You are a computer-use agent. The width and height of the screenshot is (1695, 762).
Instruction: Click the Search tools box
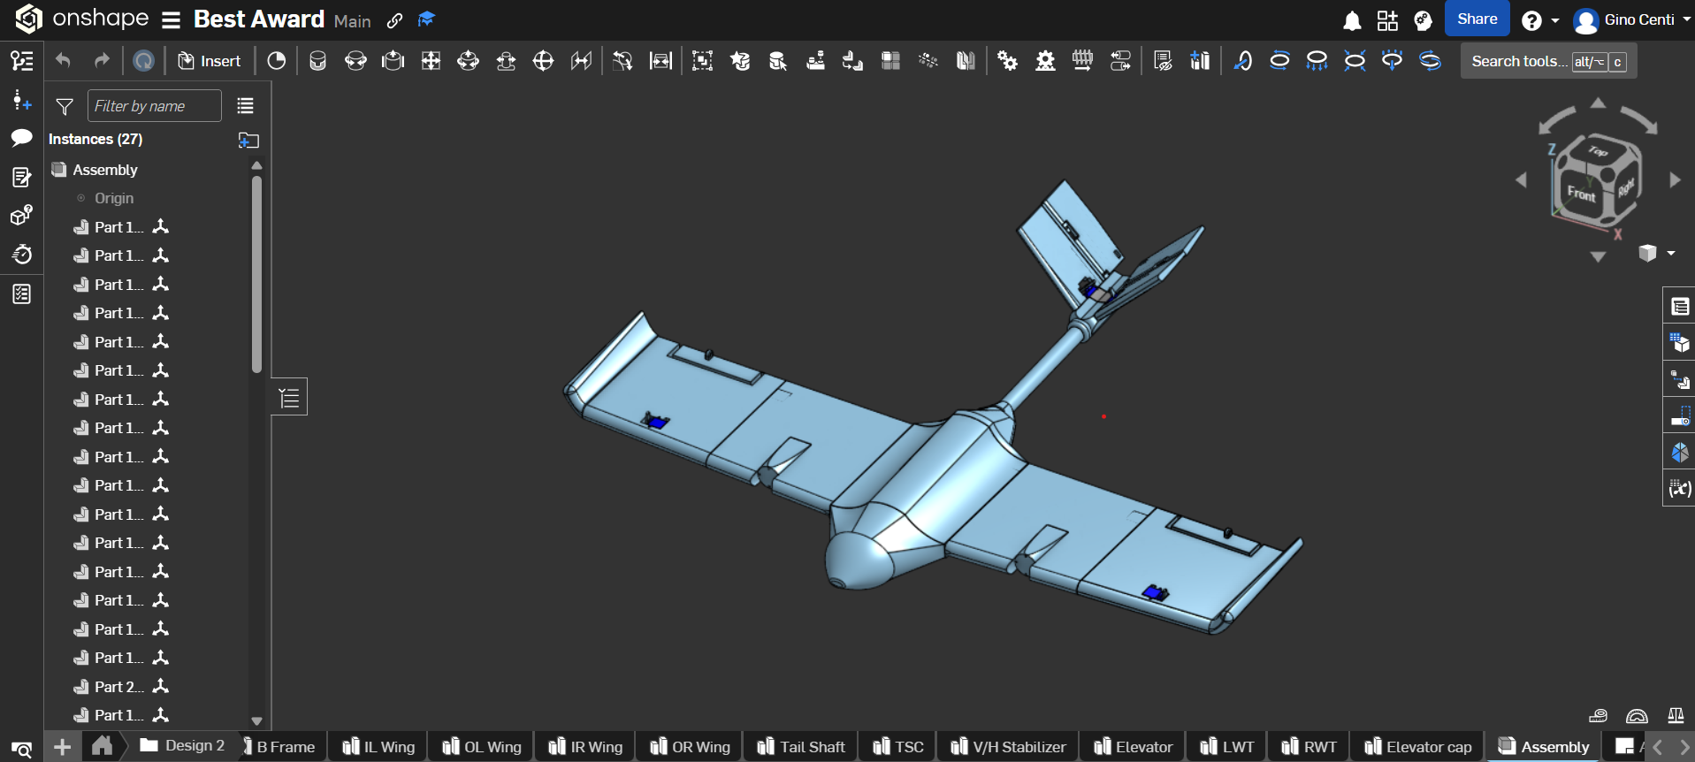(1548, 61)
